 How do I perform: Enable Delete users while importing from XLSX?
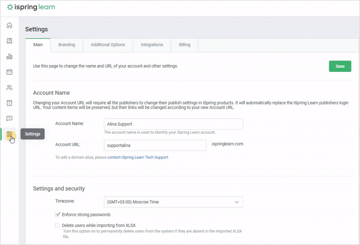(x=57, y=226)
